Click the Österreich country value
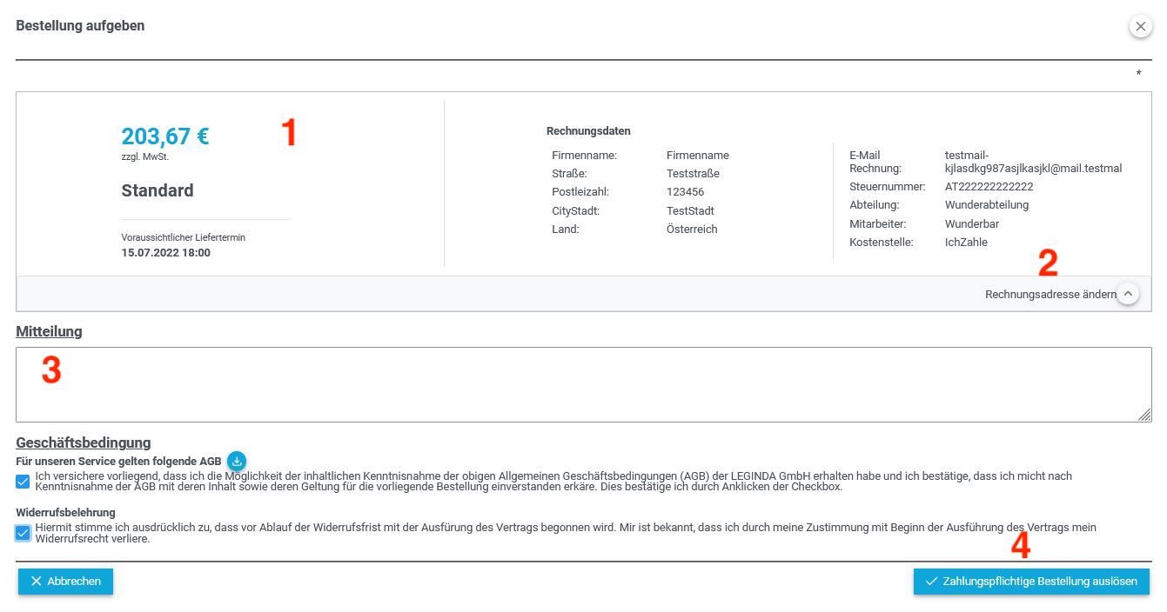Image resolution: width=1167 pixels, height=612 pixels. pos(692,229)
